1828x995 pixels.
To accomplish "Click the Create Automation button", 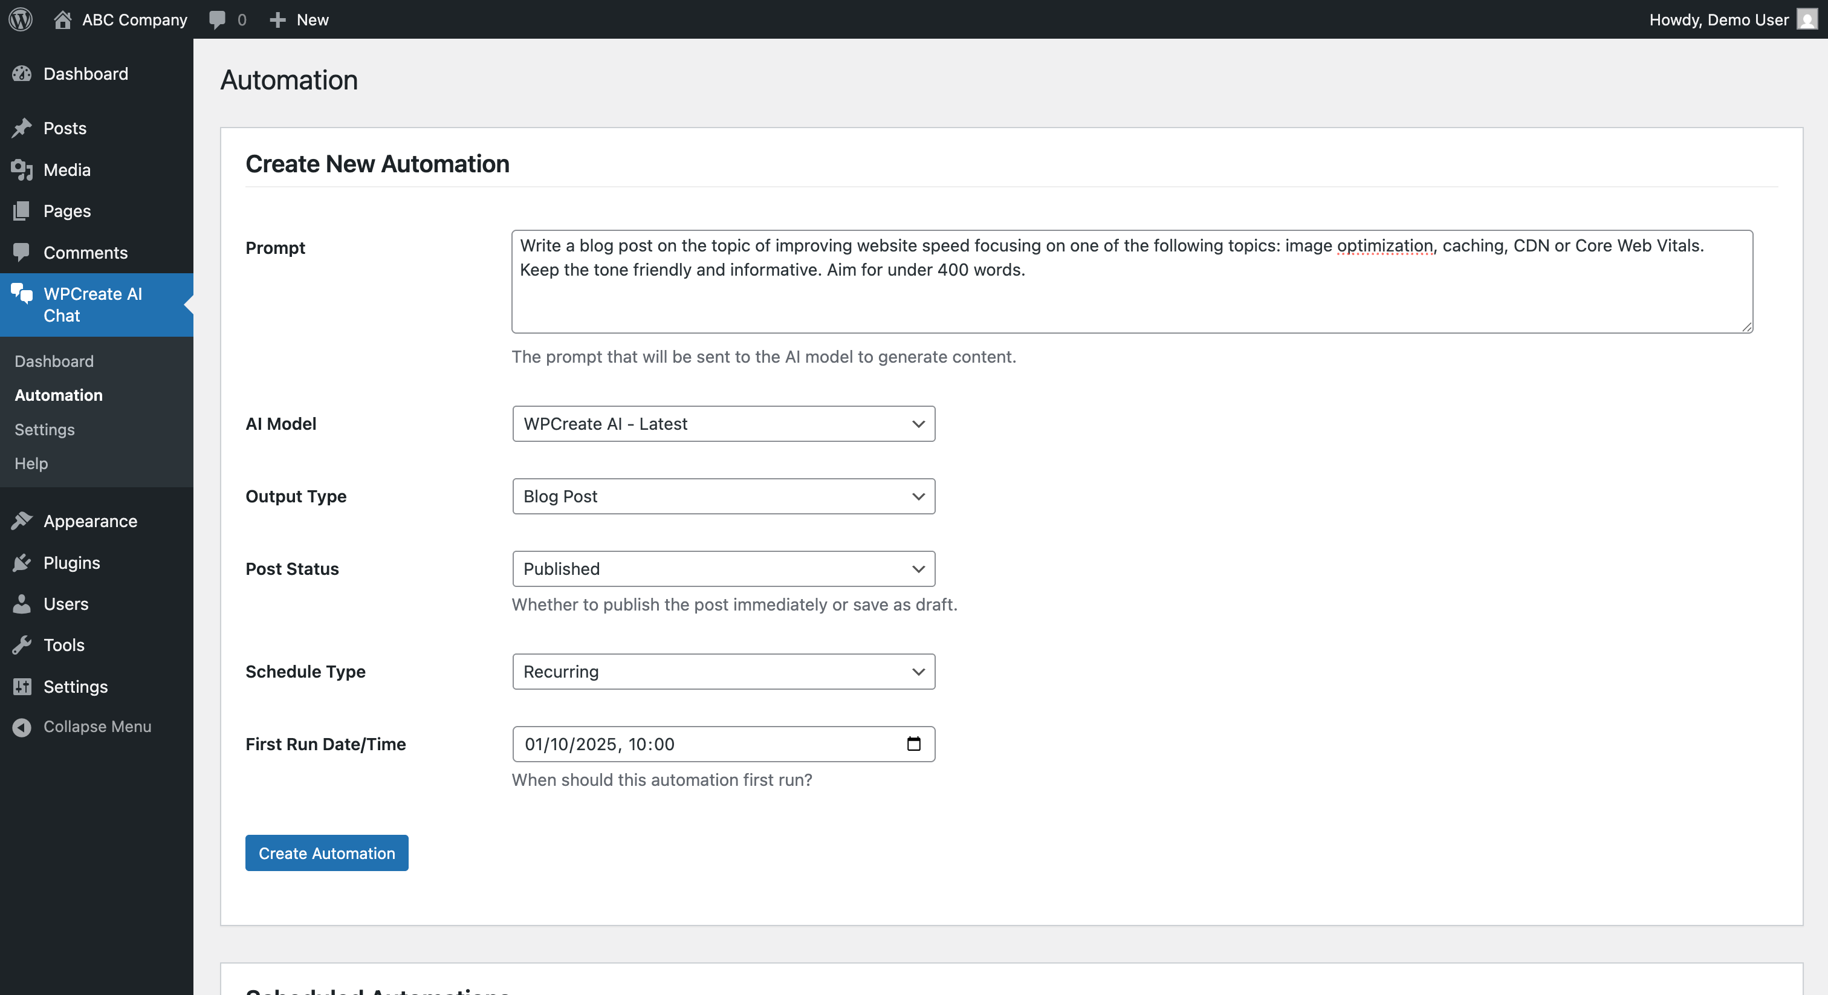I will click(x=326, y=853).
